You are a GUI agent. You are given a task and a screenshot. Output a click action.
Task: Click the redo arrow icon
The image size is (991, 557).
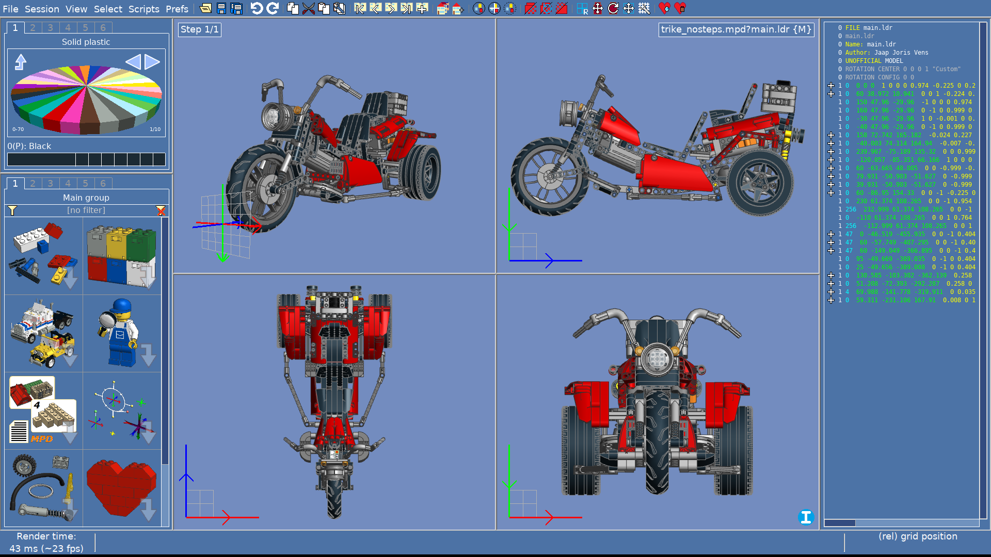click(x=273, y=8)
